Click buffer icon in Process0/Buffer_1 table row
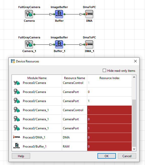This screenshot has width=145, height=165. point(17,146)
